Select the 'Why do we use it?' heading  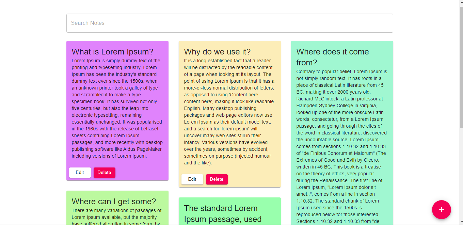(218, 52)
